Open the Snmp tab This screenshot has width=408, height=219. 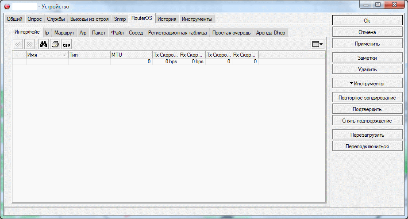120,19
